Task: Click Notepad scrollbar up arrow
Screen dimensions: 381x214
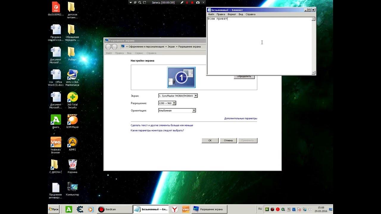Action: (313, 19)
